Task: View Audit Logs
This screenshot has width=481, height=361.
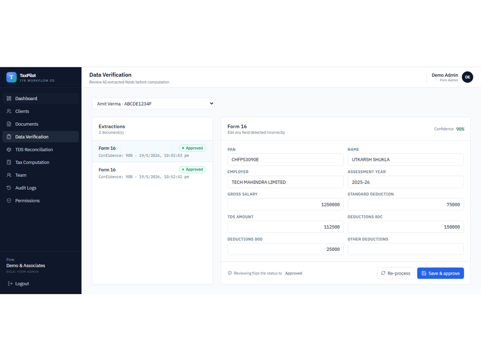Action: point(40,188)
